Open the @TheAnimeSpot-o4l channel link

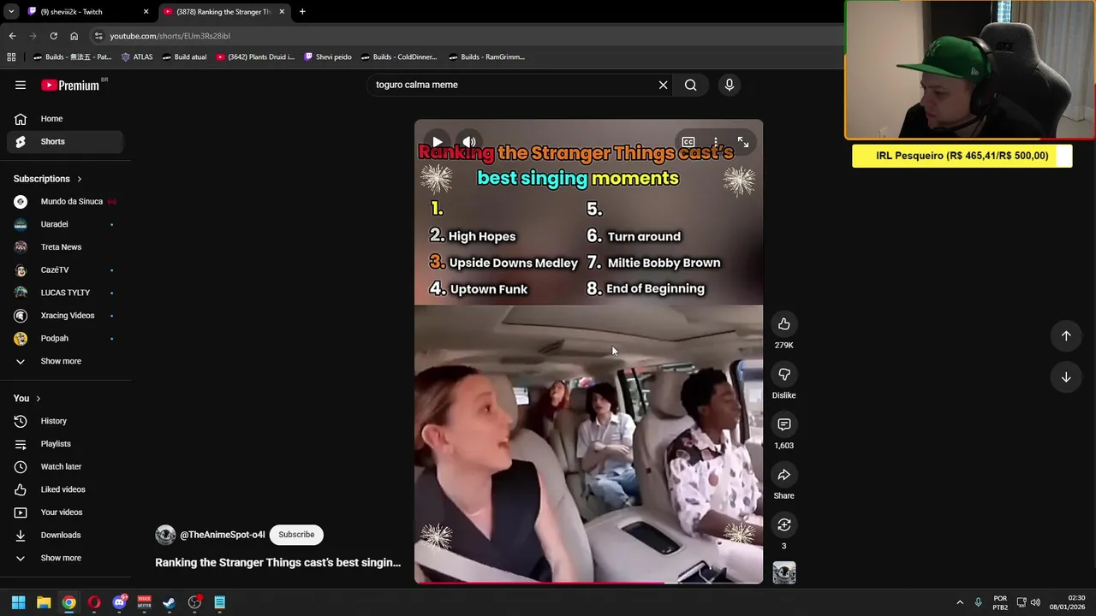[223, 535]
